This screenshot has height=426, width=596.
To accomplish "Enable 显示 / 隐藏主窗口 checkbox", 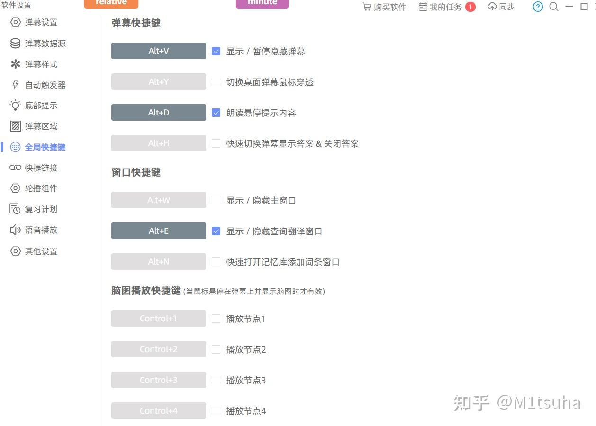I will 216,200.
